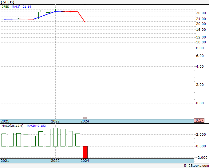209x168 pixels.
Task: Click the 16.00 price axis label
Action: [201, 30]
